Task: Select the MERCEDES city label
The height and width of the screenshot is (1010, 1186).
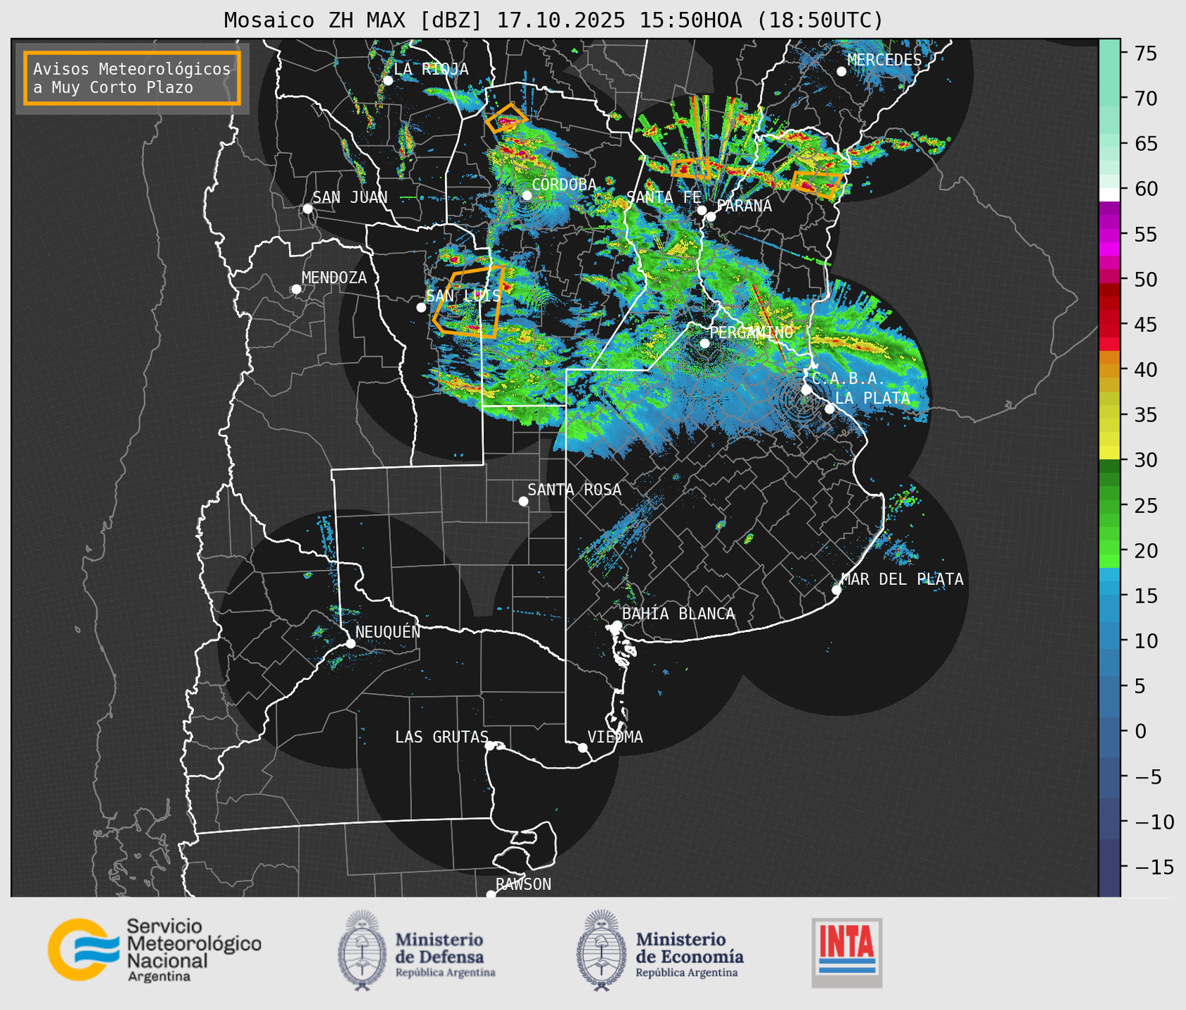Action: pos(884,60)
